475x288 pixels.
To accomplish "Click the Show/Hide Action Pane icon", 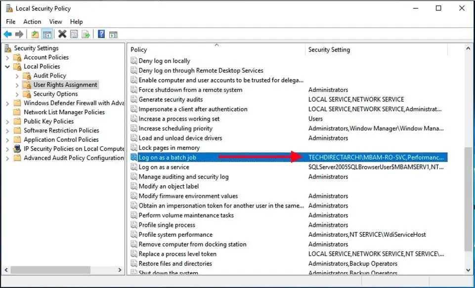I will [113, 34].
